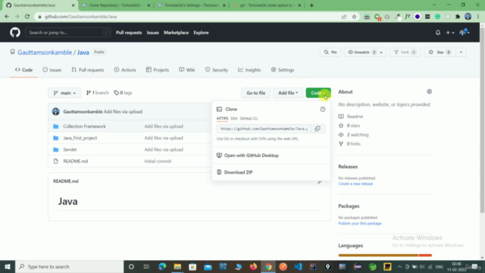Viewport: 485px width, 273px height.
Task: Click the GitHub Octocat logo
Action: pyautogui.click(x=15, y=33)
